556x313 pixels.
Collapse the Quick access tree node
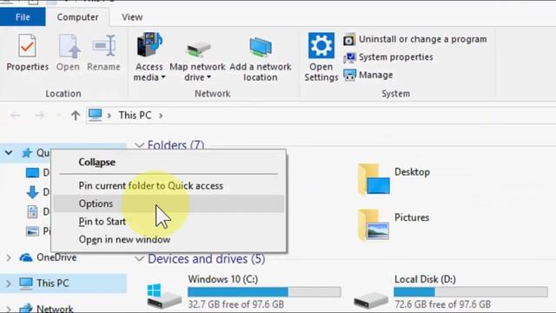click(9, 153)
